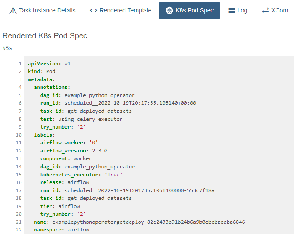
Task: Switch to the Rendered Template tab
Action: (121, 11)
